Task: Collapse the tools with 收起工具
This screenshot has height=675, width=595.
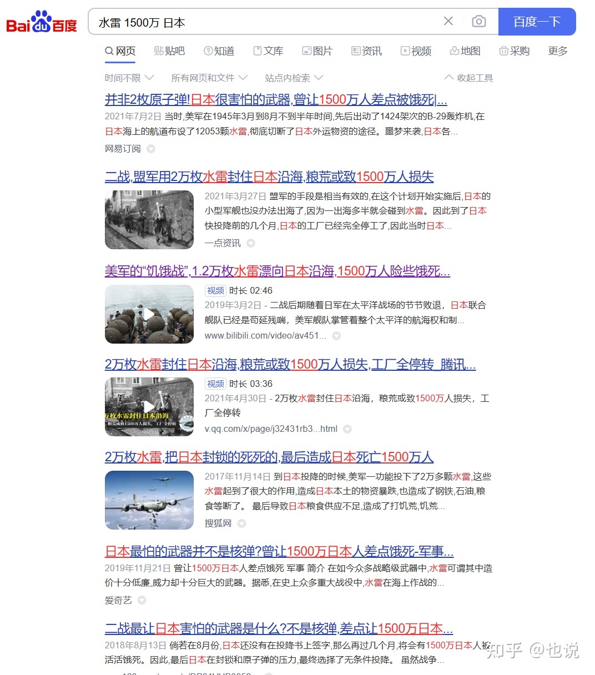Action: click(469, 78)
